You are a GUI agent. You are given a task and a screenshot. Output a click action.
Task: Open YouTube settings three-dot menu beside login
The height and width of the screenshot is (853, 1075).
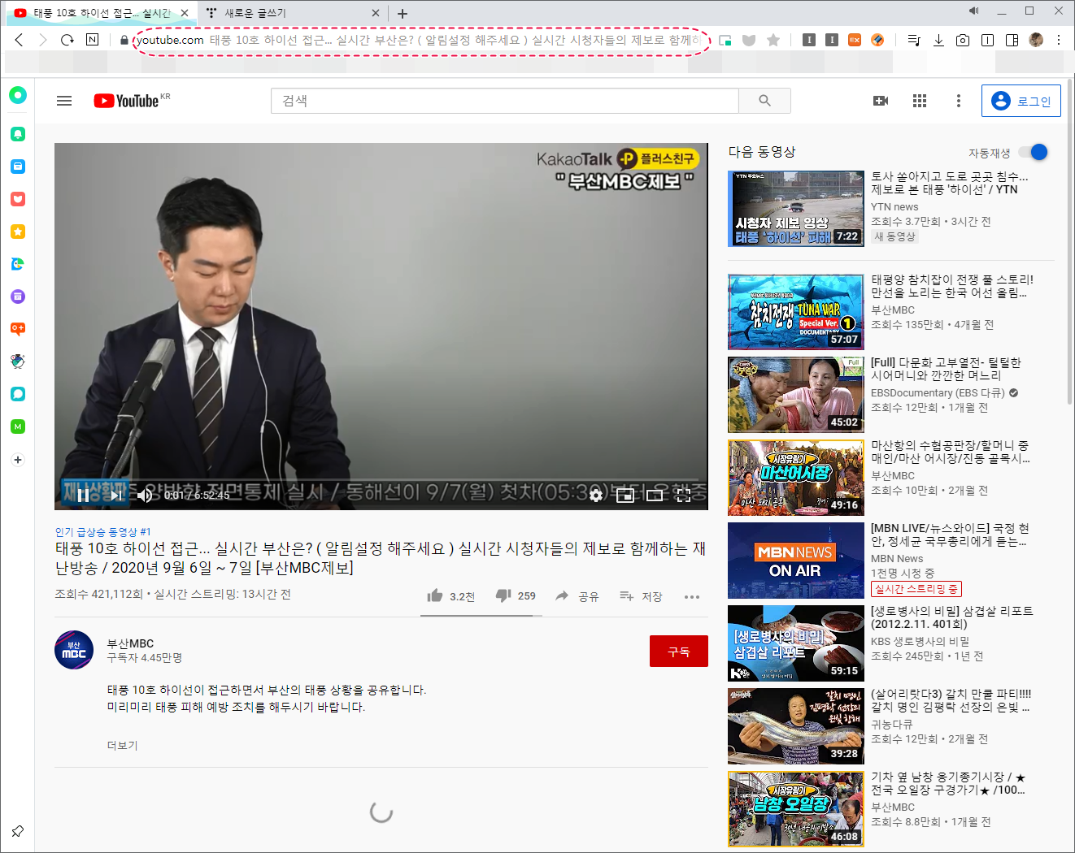[x=959, y=101]
